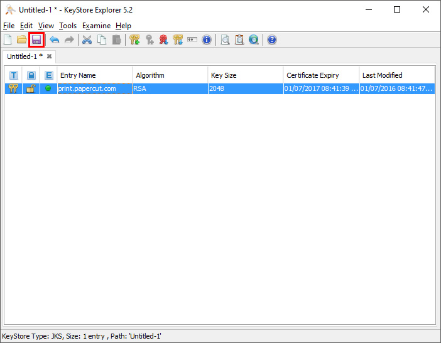Open Help with the blue question mark icon
The image size is (441, 343).
click(x=271, y=40)
